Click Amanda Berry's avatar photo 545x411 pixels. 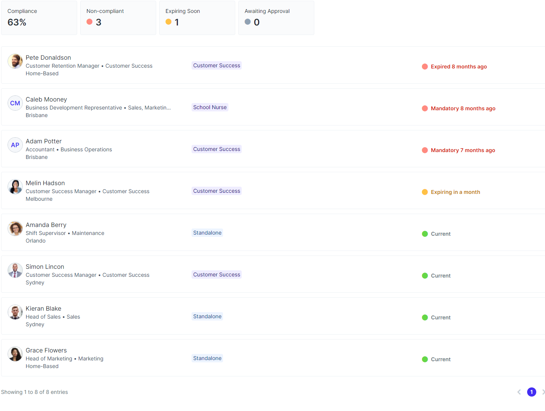click(15, 229)
